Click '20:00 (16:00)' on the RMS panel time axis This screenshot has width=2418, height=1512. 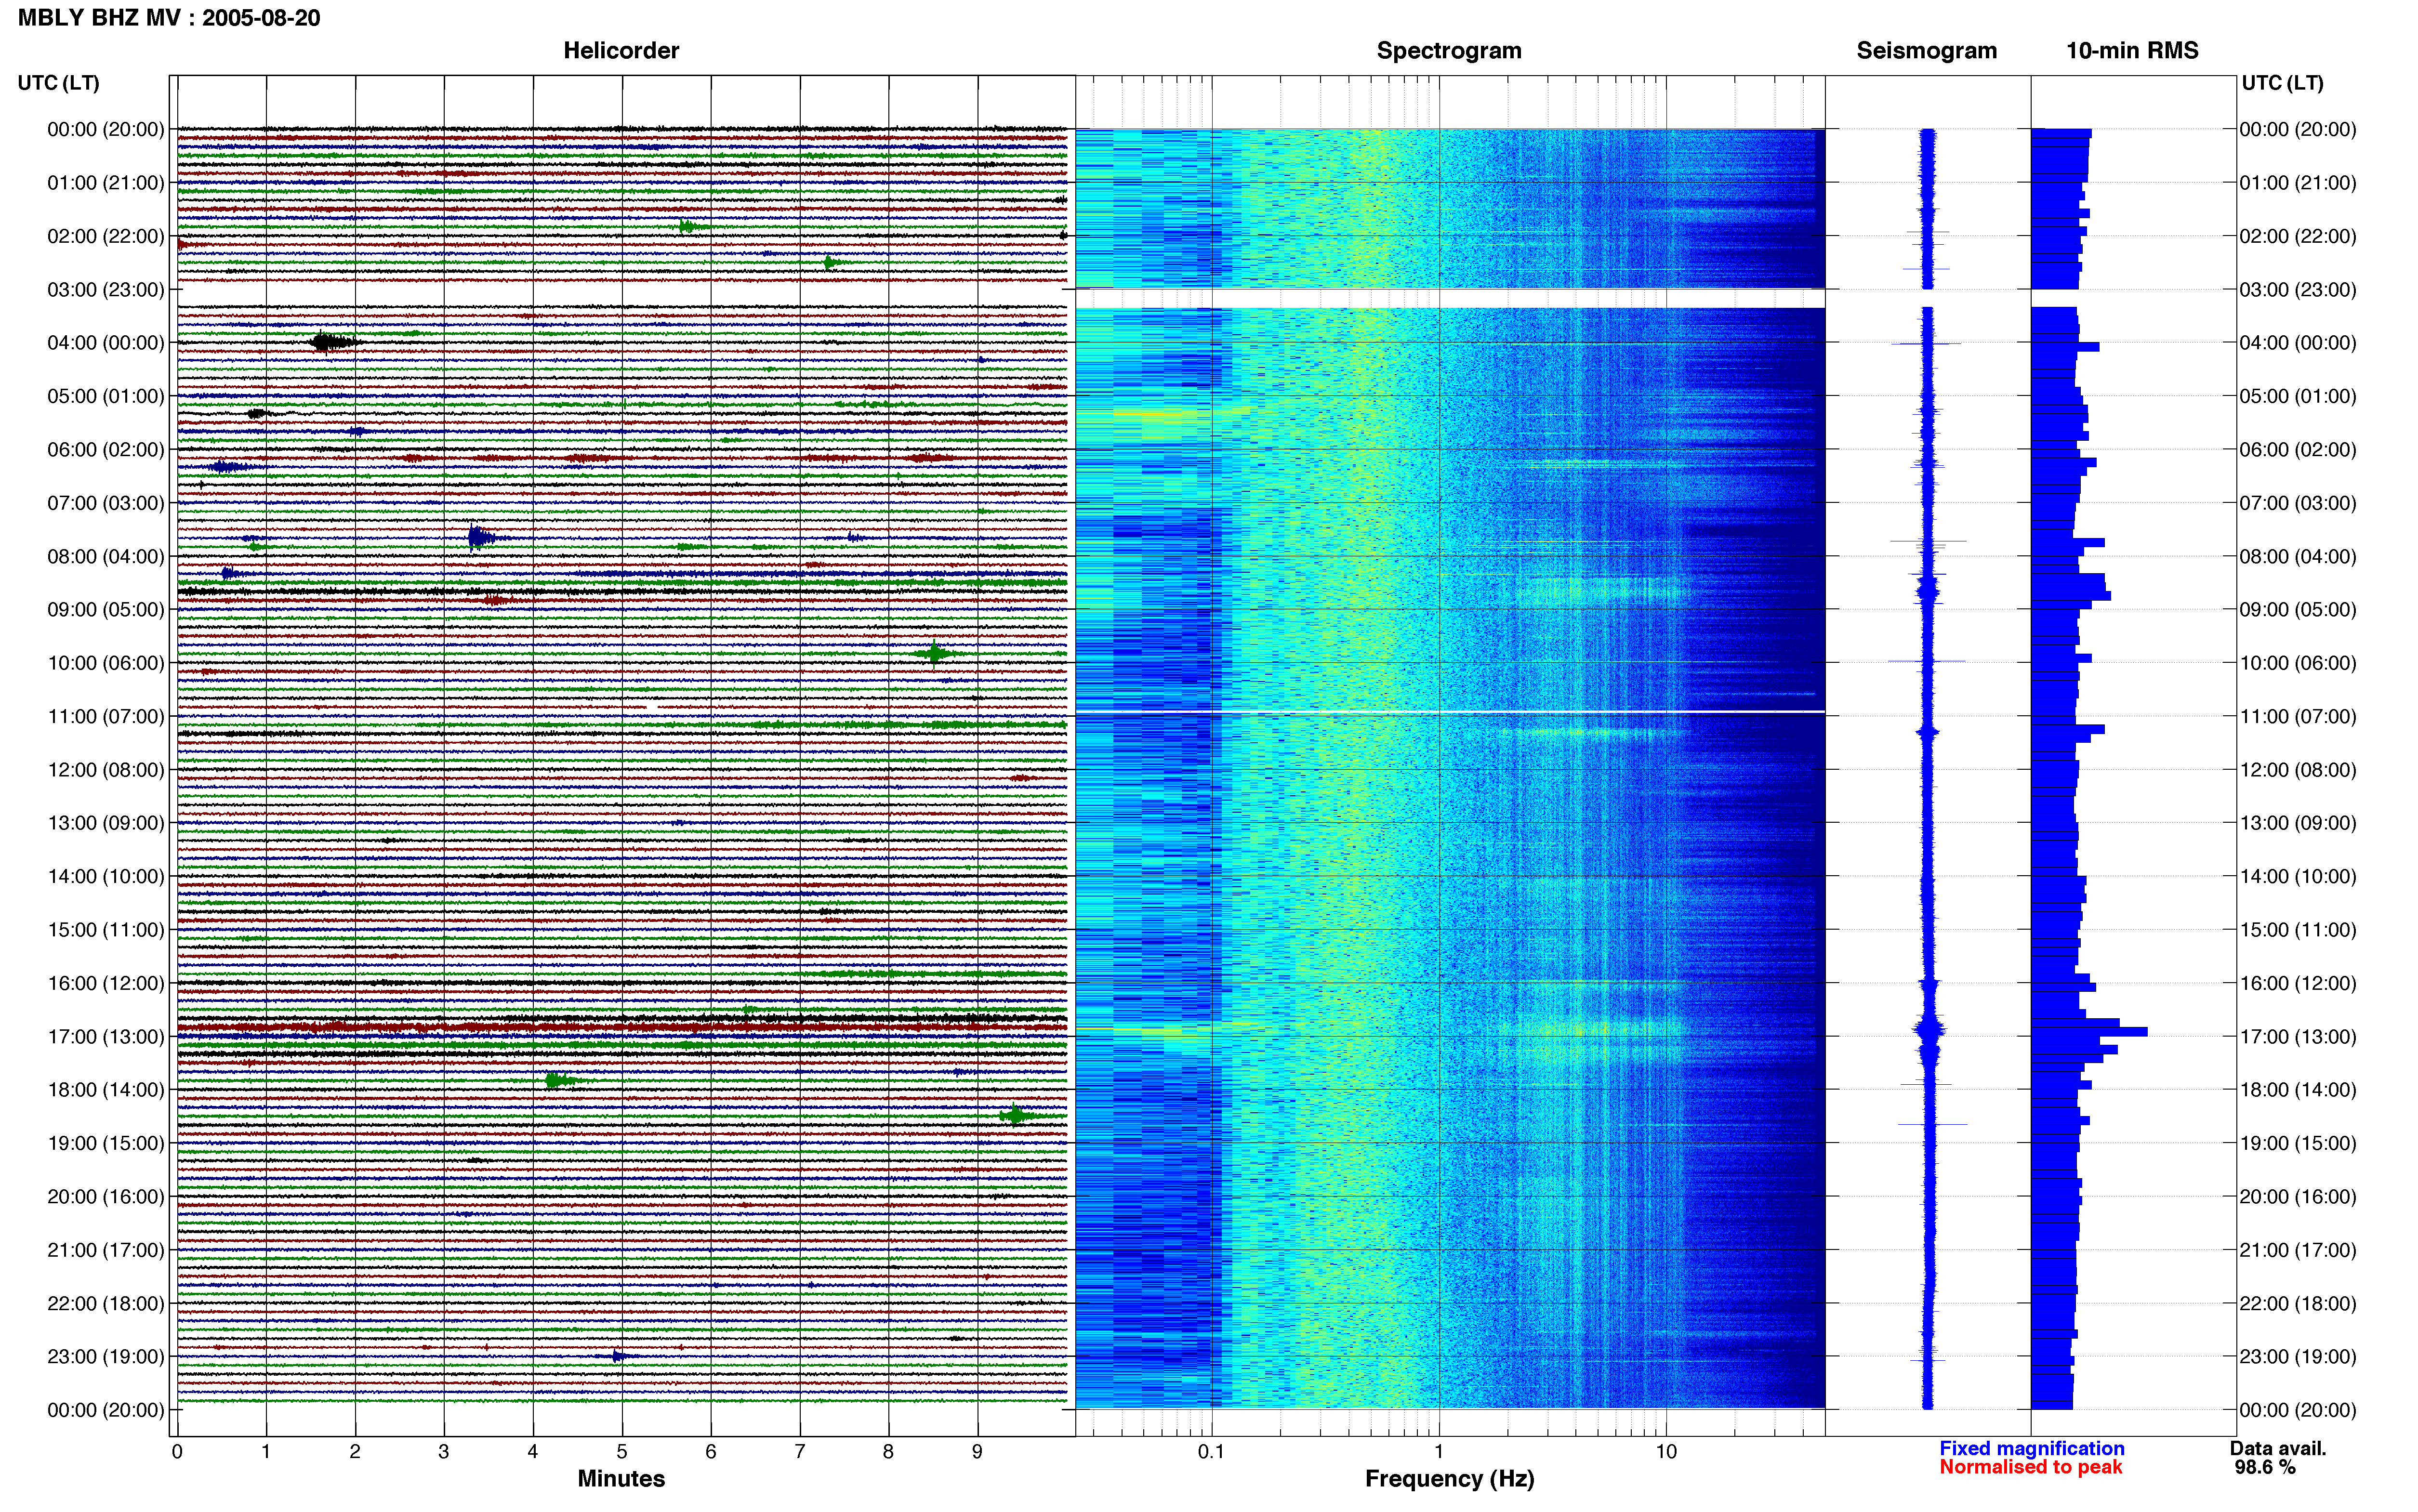[2298, 1197]
